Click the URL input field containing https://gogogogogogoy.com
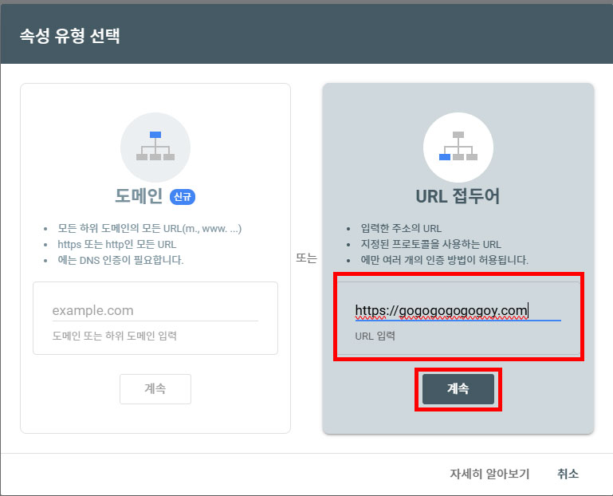 click(458, 310)
